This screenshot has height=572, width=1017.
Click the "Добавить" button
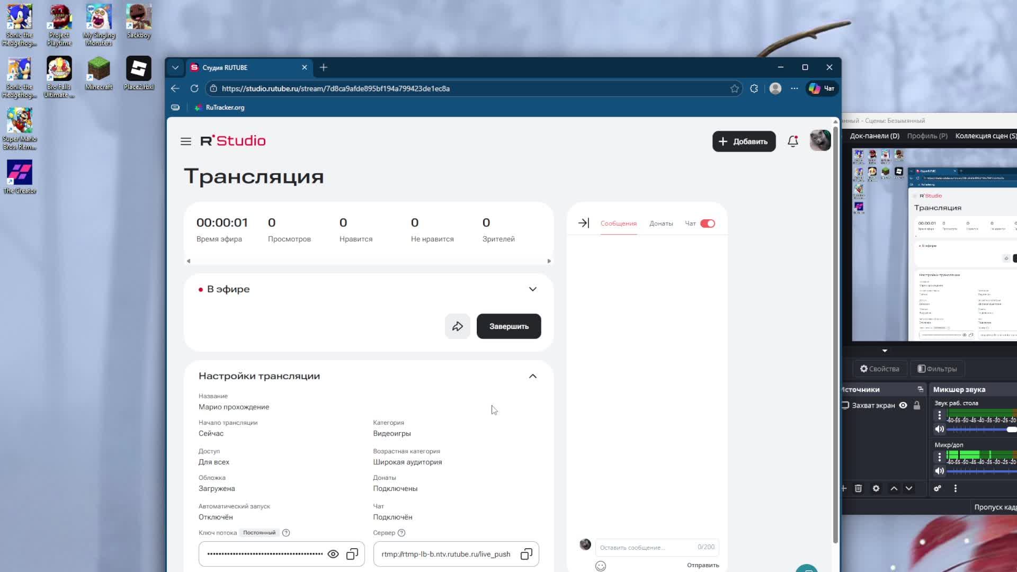(x=744, y=141)
